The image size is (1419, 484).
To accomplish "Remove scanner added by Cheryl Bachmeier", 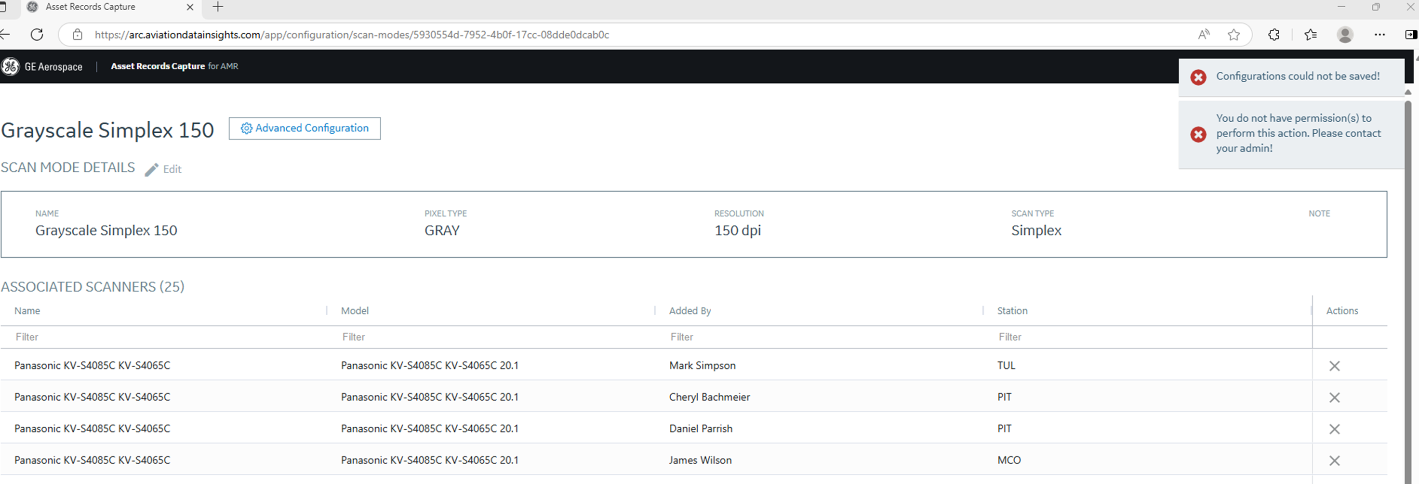I will coord(1334,398).
